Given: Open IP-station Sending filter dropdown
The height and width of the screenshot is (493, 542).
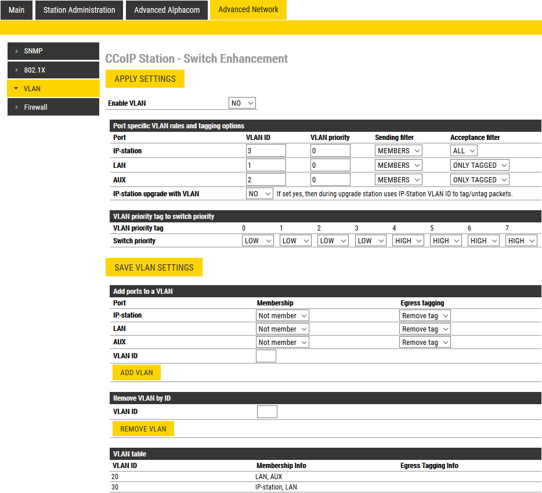Looking at the screenshot, I should coord(398,151).
